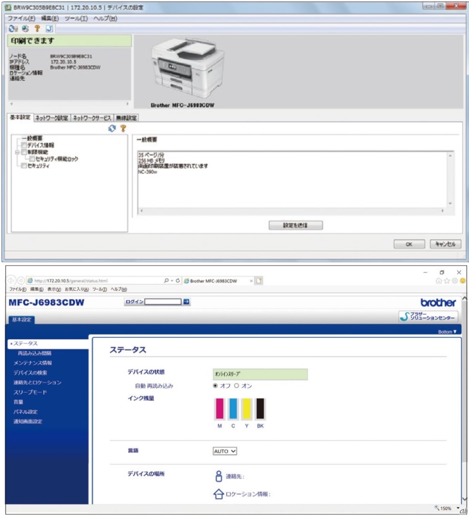Select the 一般概要 tree item
469x517 pixels.
click(x=32, y=138)
